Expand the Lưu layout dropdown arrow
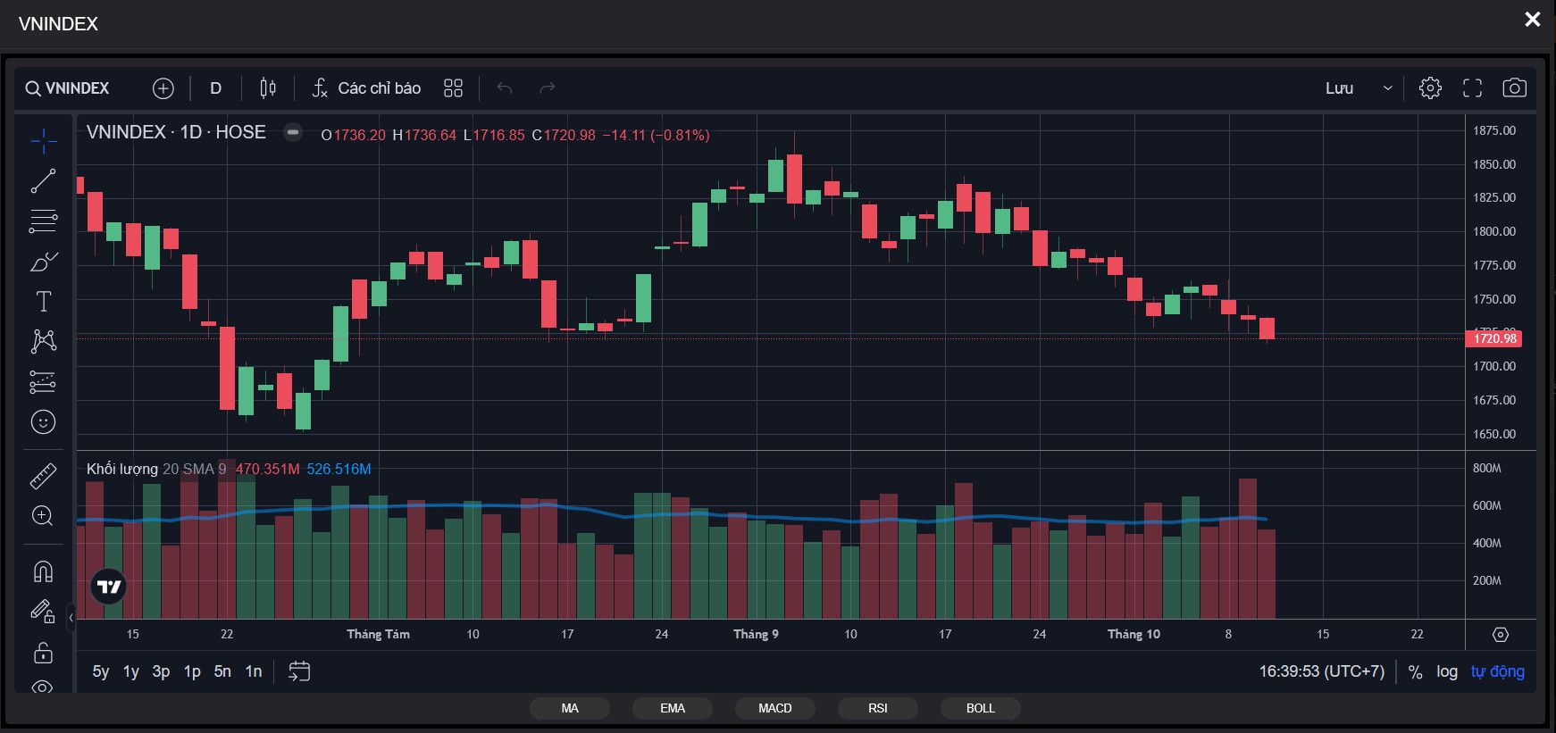This screenshot has width=1556, height=733. click(1387, 88)
